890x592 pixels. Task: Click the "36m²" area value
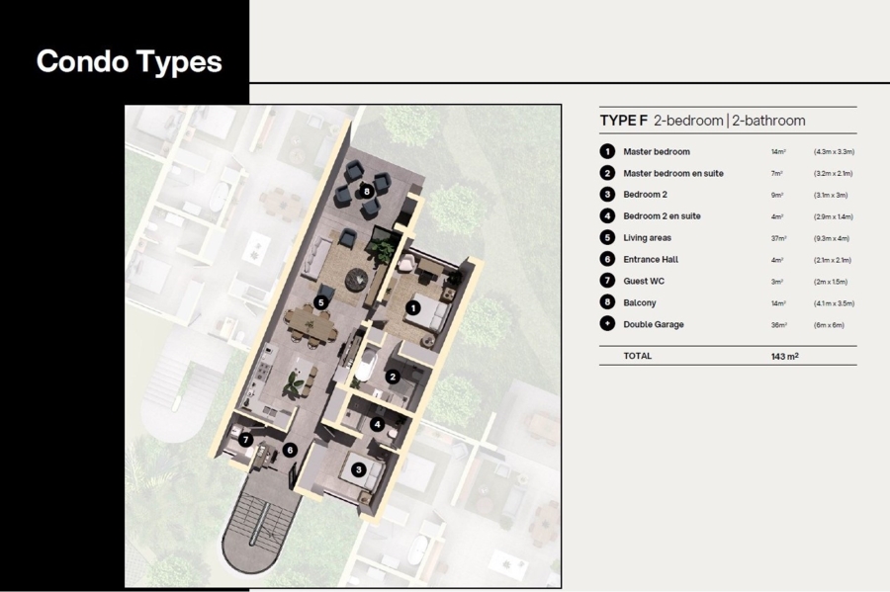point(779,325)
